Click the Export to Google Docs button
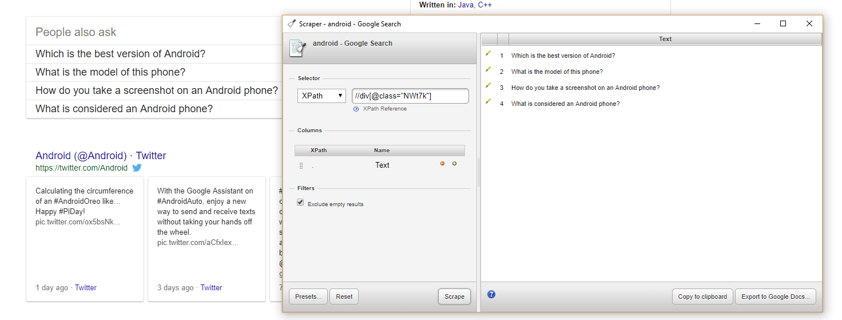 775,297
